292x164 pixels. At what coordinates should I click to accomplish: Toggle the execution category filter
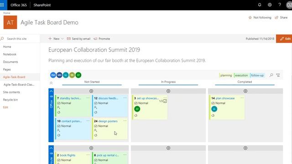[241, 75]
